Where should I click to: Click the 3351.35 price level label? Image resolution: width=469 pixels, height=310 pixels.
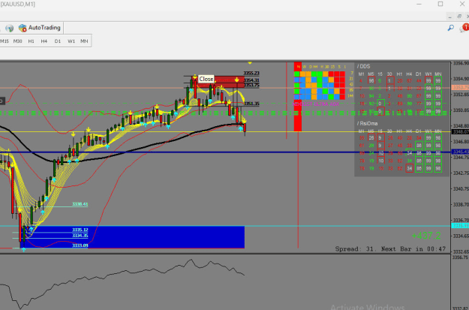(251, 104)
